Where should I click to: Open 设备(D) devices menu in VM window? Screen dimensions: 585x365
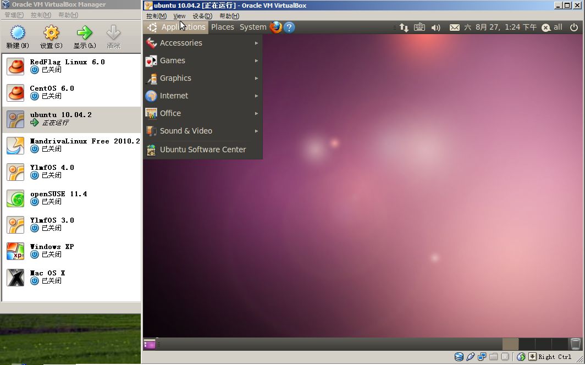pyautogui.click(x=202, y=16)
